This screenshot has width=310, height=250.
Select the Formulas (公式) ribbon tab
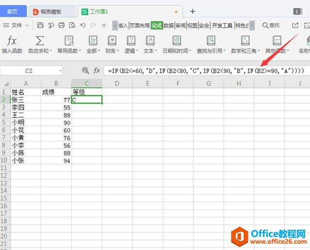point(157,26)
